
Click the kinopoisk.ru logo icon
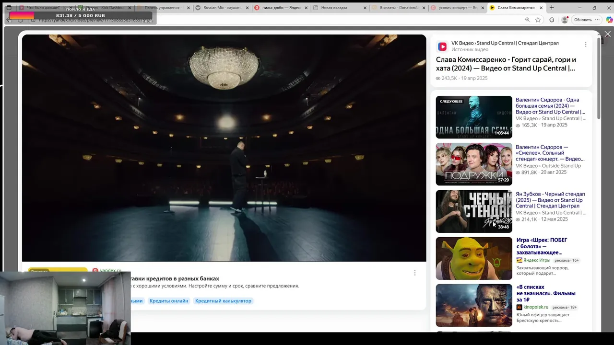[x=519, y=307]
